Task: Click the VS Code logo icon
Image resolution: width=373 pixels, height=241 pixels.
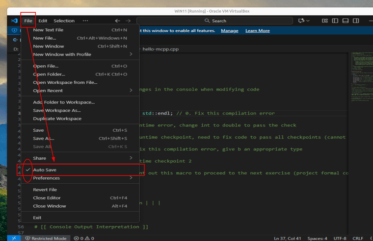Action: [x=13, y=21]
